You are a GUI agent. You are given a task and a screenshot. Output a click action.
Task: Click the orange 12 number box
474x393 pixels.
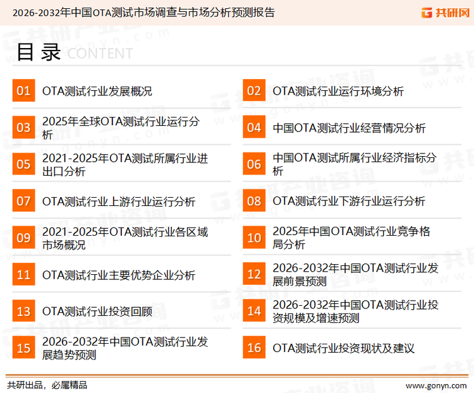point(254,274)
